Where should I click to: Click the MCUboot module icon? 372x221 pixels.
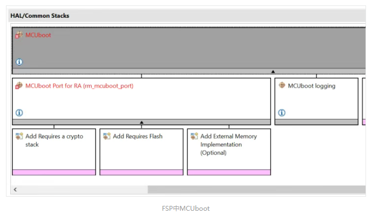[19, 35]
